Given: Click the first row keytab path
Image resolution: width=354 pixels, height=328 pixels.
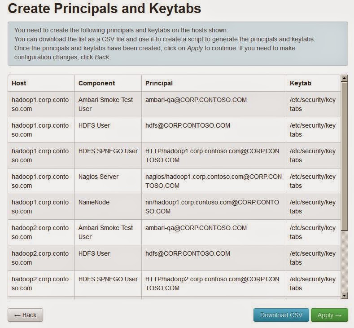Looking at the screenshot, I should (312, 104).
